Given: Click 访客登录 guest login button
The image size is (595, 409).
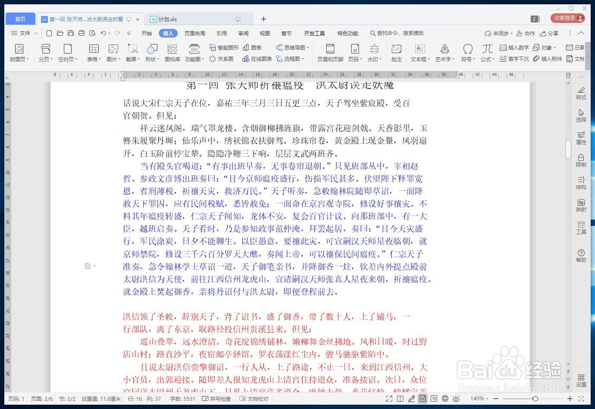Looking at the screenshot, I should pyautogui.click(x=568, y=18).
